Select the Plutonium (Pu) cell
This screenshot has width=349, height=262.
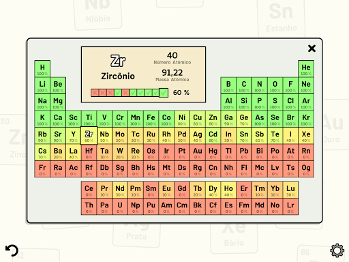(x=151, y=207)
